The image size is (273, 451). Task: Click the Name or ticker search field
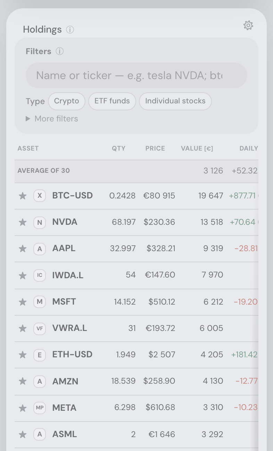(x=136, y=75)
